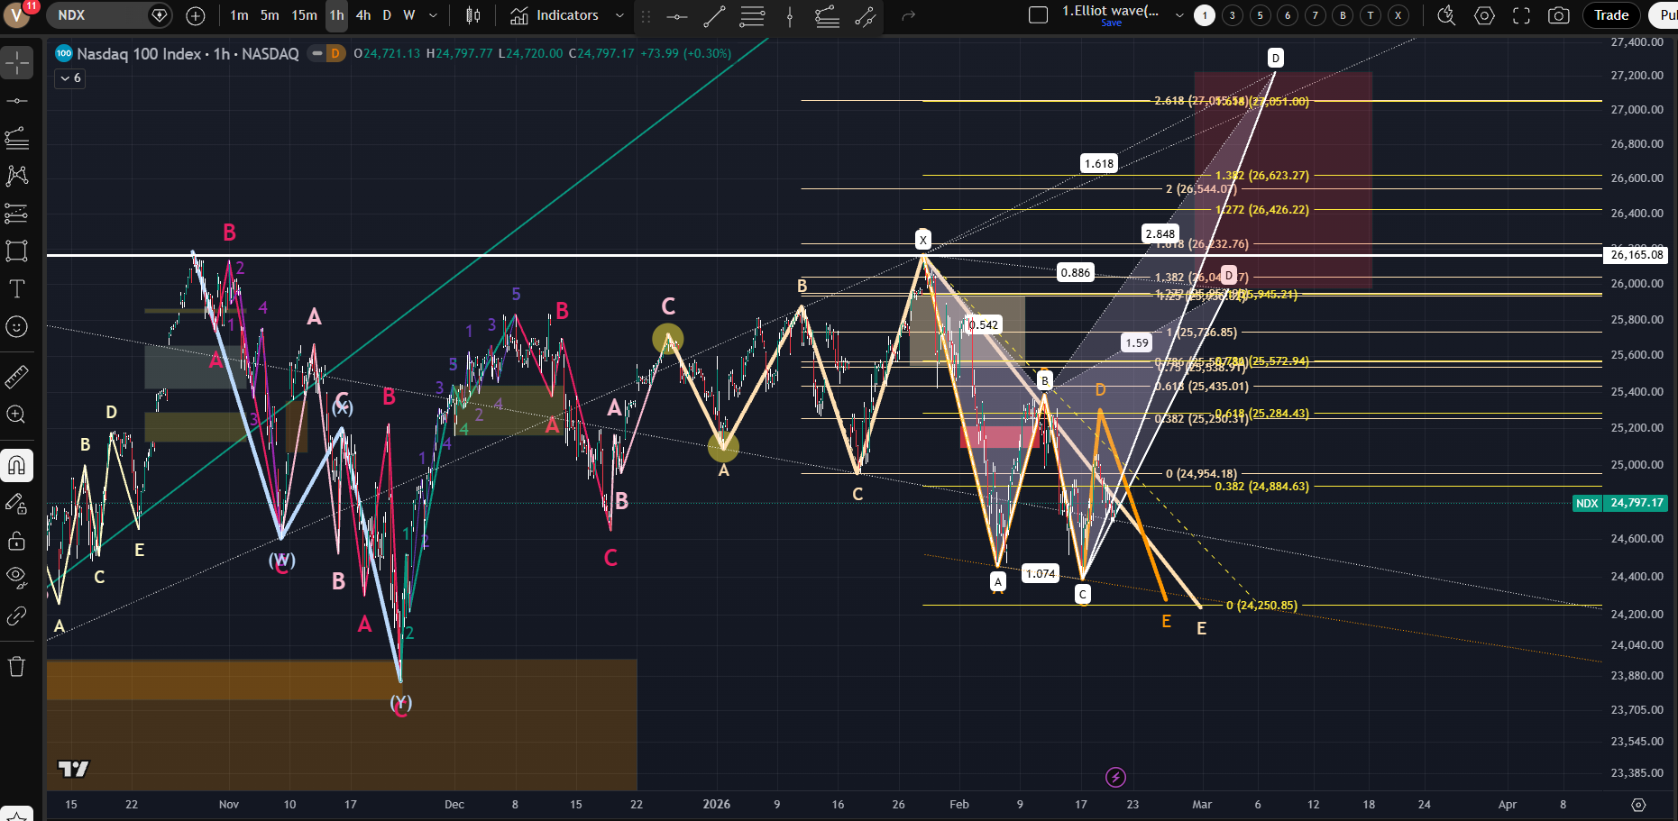Enter fullscreen mode
The height and width of the screenshot is (821, 1678).
(1521, 15)
